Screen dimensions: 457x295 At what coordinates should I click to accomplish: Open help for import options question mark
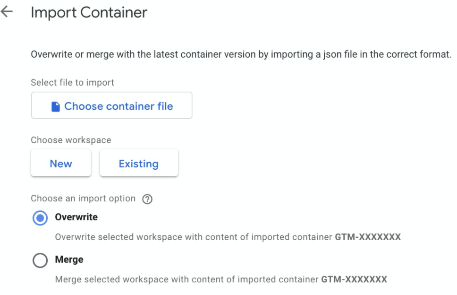[x=147, y=199]
